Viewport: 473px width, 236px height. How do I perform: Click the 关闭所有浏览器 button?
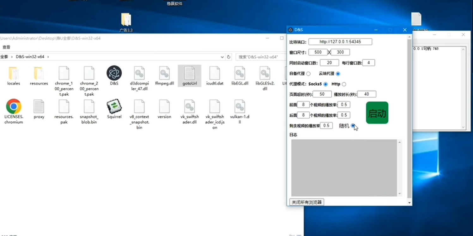(x=306, y=202)
